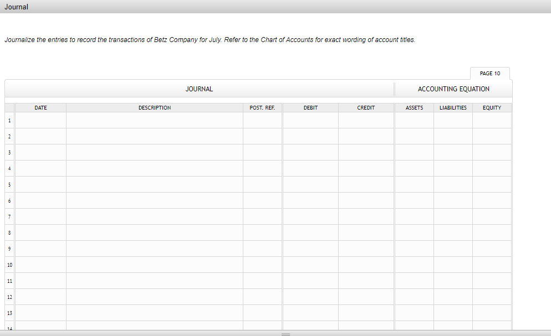The height and width of the screenshot is (336, 551).
Task: Switch to the PAGE 10 tab
Action: [x=489, y=73]
